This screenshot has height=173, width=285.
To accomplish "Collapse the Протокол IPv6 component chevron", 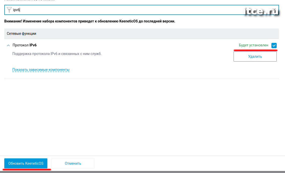I will coord(8,45).
